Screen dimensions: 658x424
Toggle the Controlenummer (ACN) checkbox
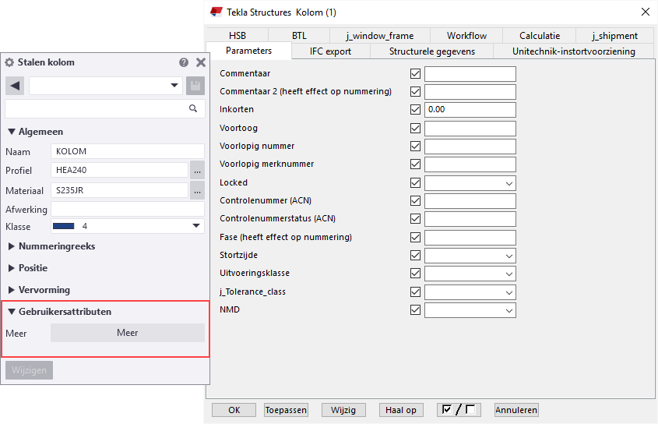(x=416, y=201)
